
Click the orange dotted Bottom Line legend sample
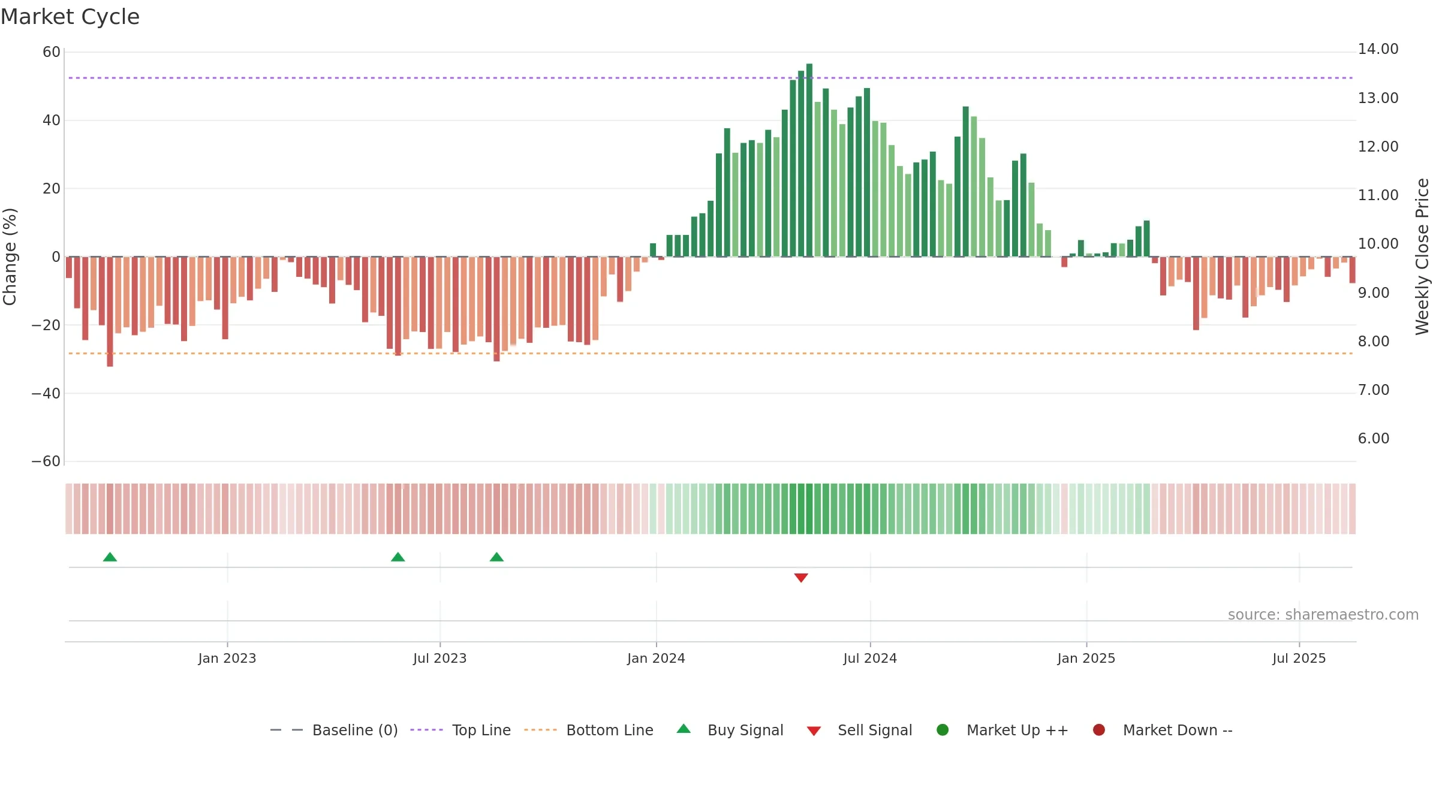pos(540,730)
